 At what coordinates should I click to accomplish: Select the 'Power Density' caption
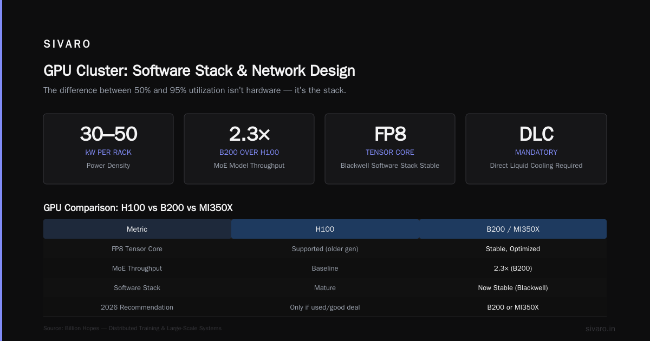108,166
